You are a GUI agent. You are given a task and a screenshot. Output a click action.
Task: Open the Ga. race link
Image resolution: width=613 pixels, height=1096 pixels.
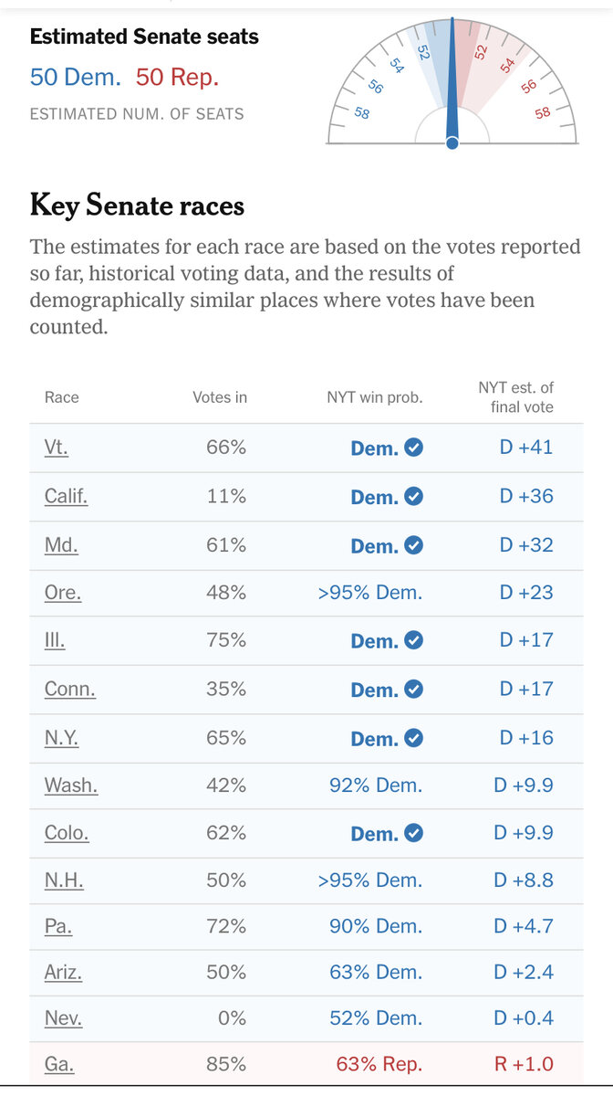tap(58, 1064)
